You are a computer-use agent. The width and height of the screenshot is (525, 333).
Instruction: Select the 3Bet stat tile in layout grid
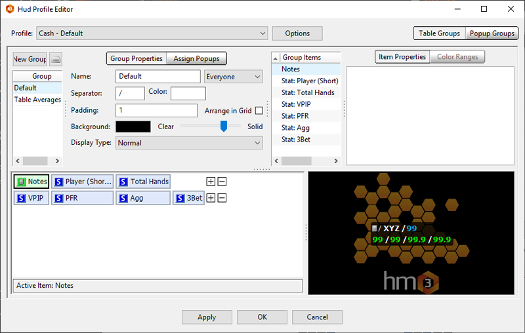pyautogui.click(x=188, y=198)
